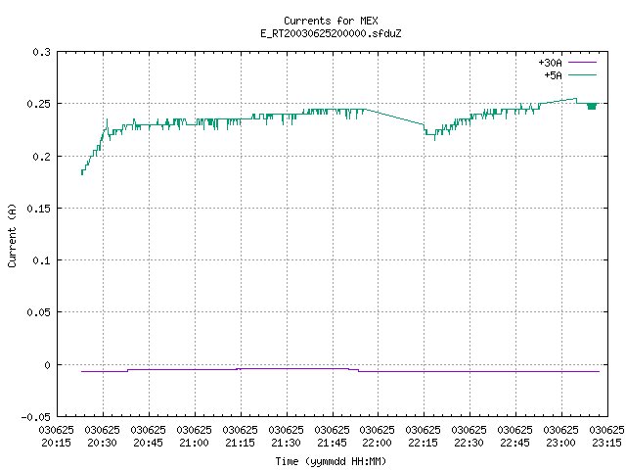Click the x-axis tick label 21:45
Viewport: 626px width, 470px height.
(x=332, y=443)
